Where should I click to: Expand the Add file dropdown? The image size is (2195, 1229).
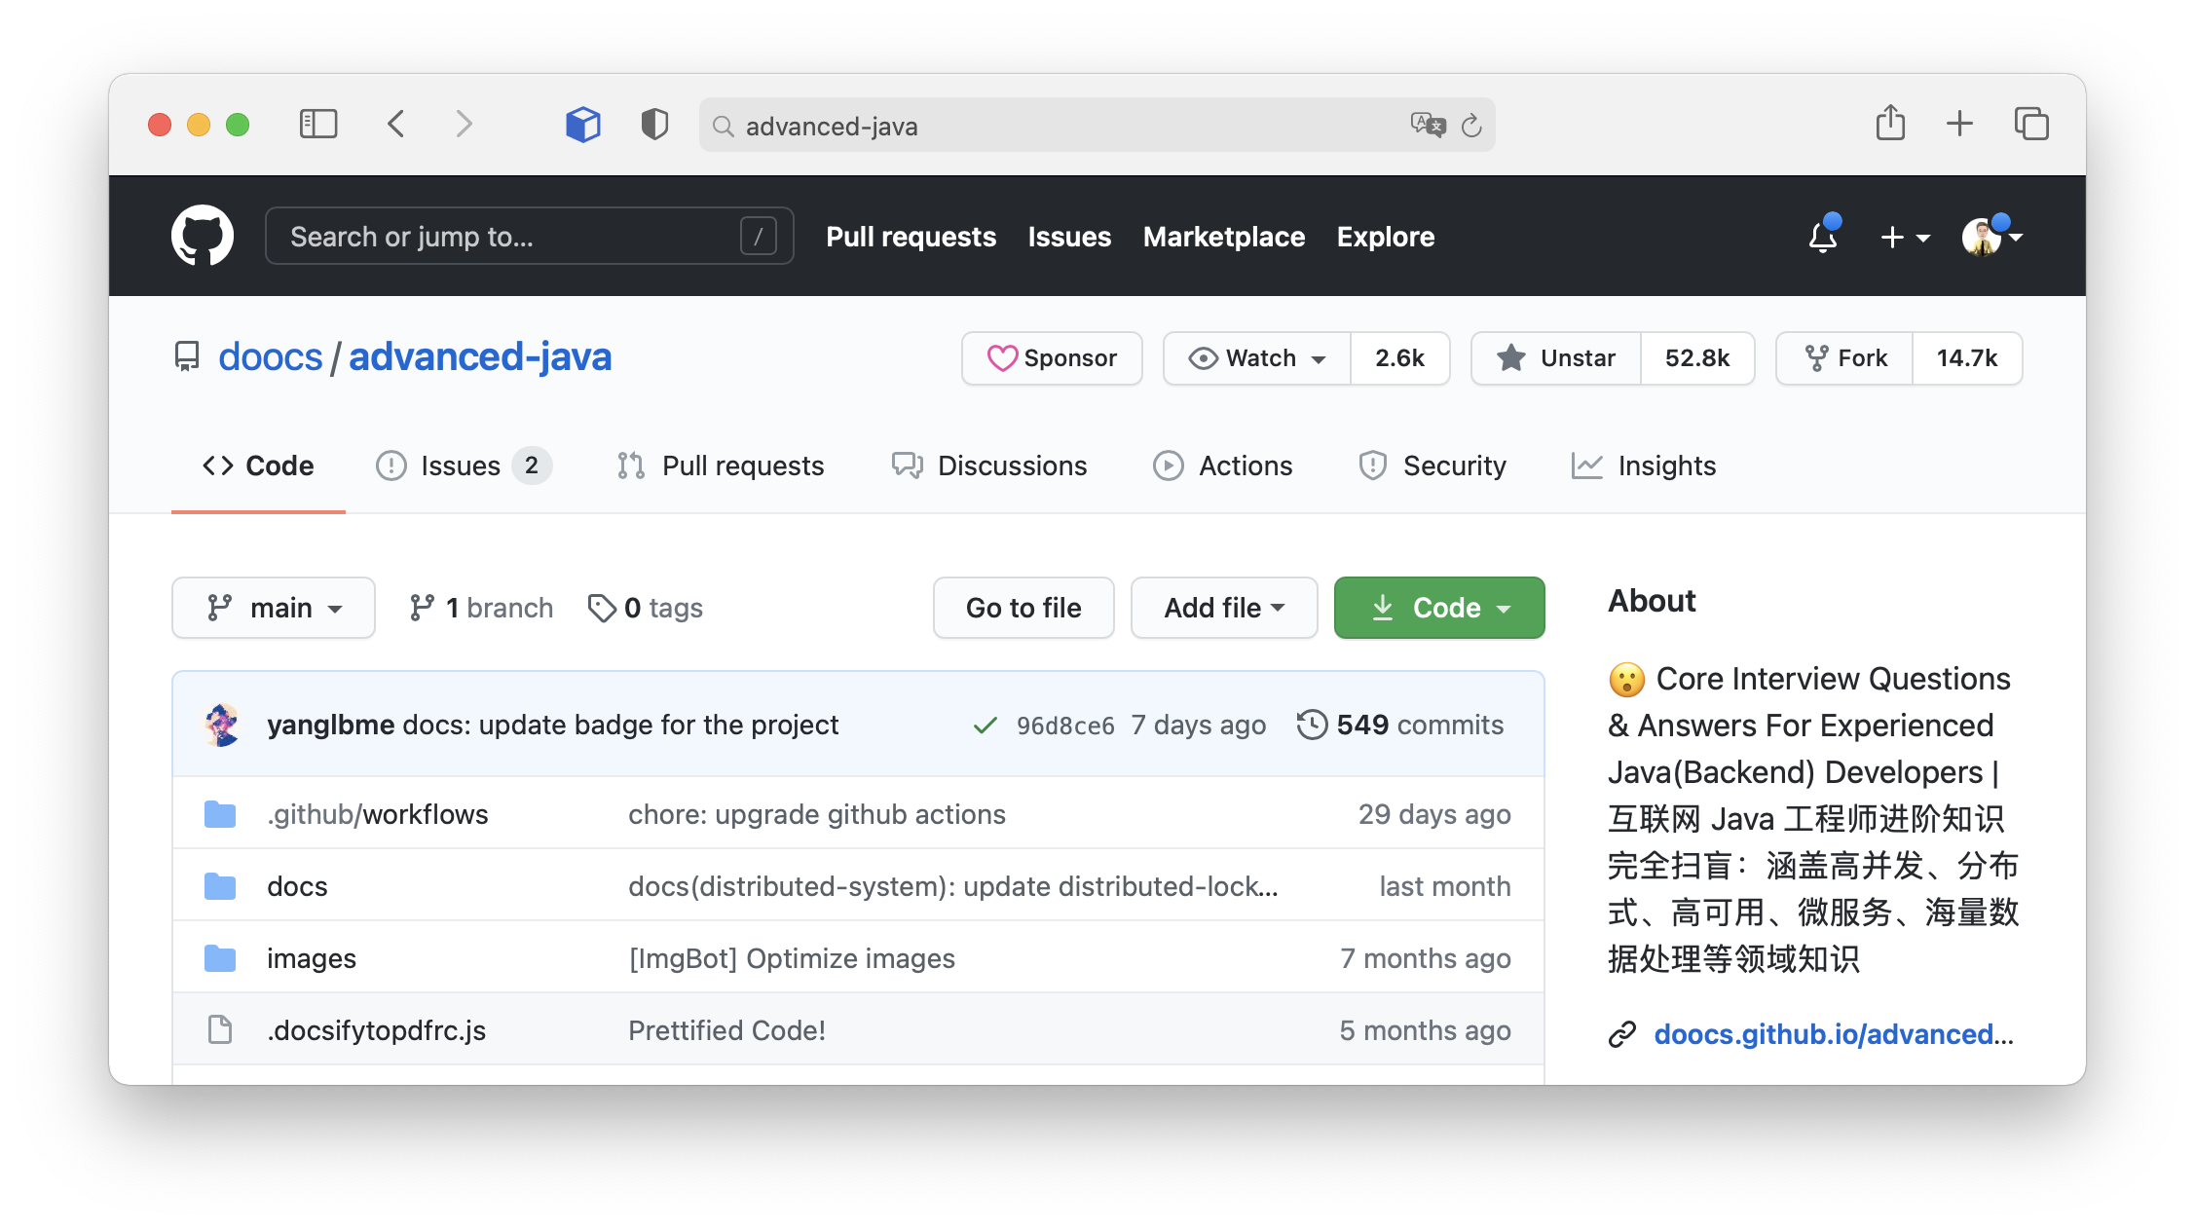click(x=1224, y=608)
